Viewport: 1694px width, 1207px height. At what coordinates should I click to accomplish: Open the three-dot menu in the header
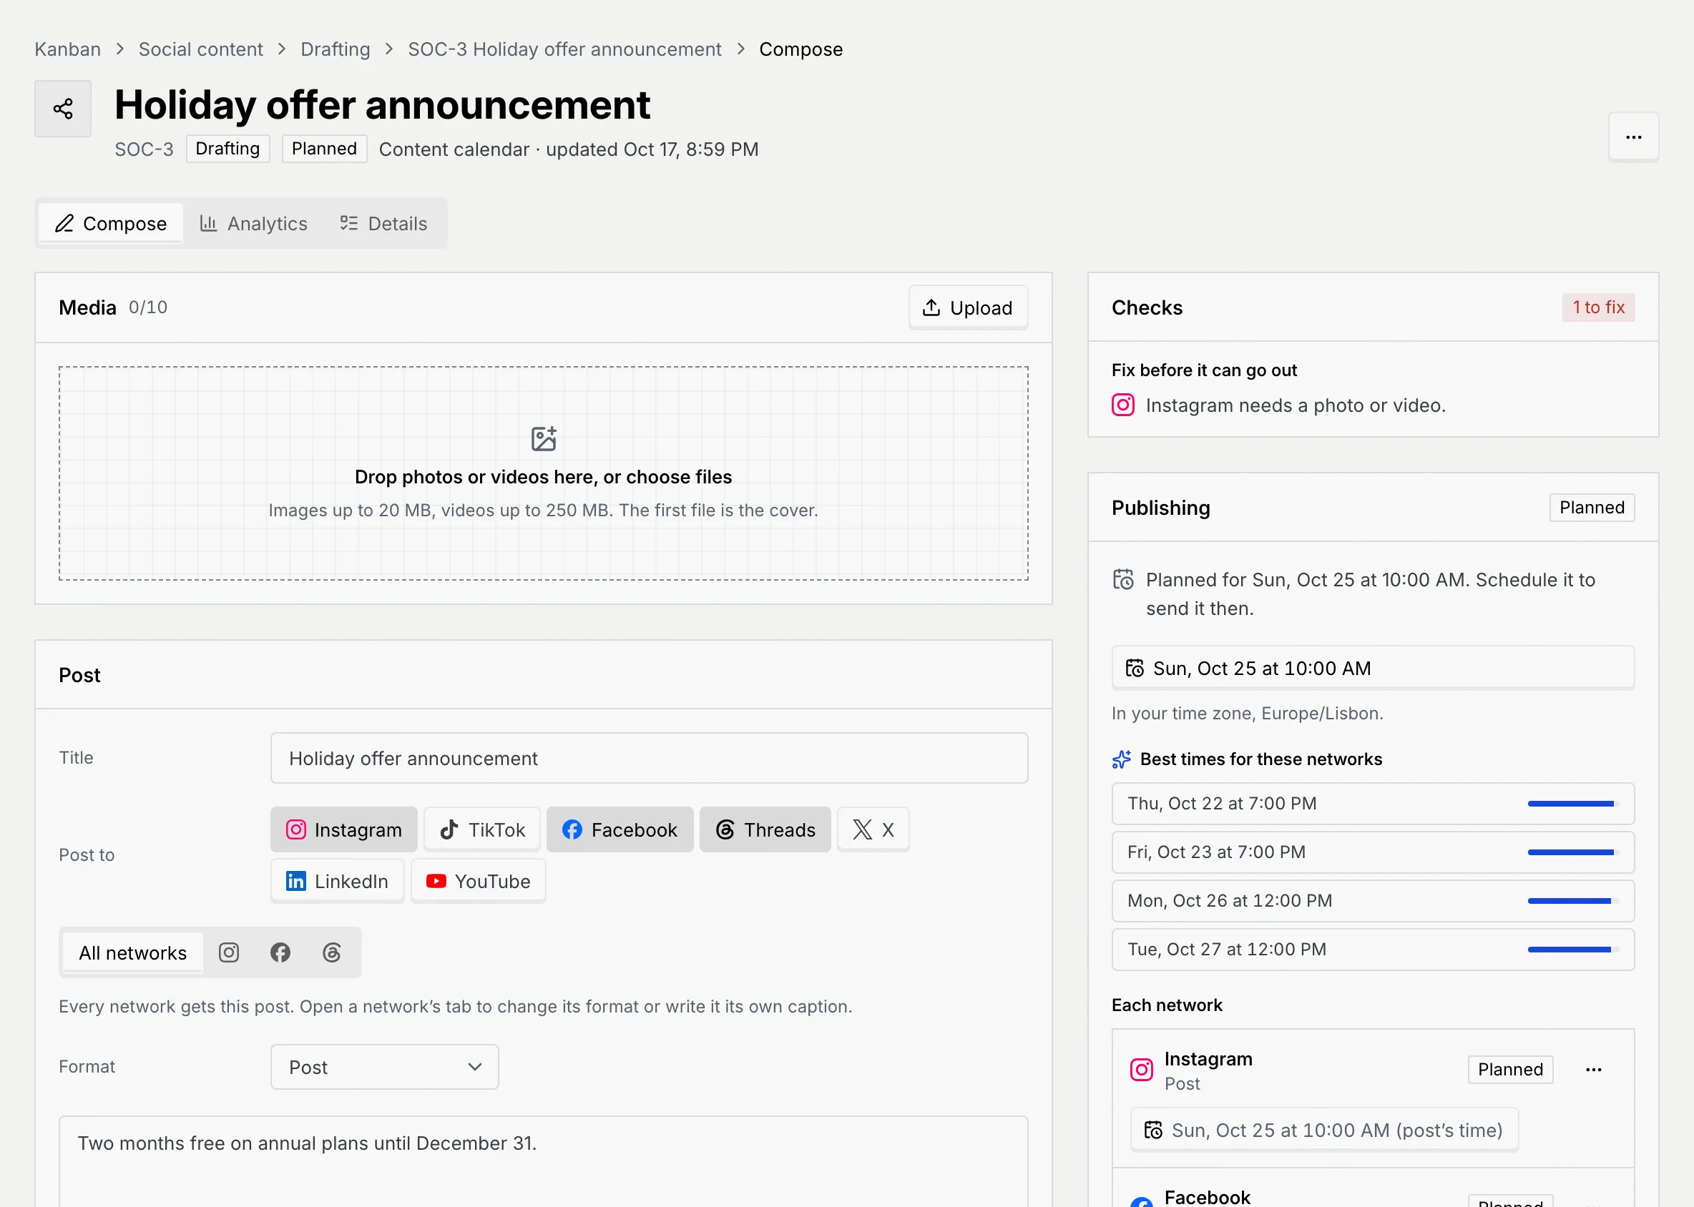click(x=1633, y=137)
